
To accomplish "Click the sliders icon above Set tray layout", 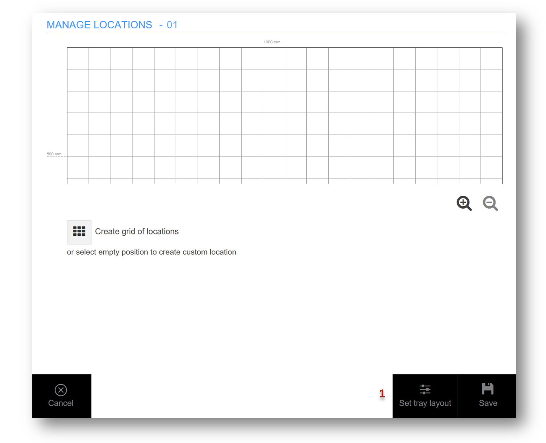I will 425,389.
